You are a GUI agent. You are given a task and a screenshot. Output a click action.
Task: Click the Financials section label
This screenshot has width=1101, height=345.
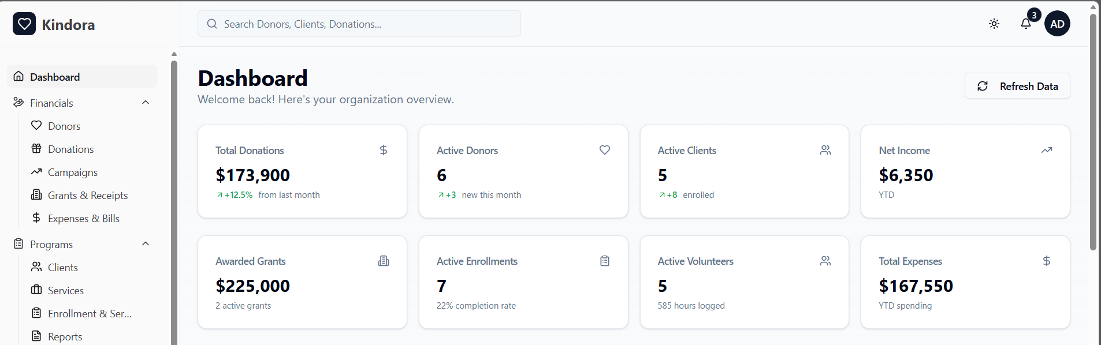51,103
